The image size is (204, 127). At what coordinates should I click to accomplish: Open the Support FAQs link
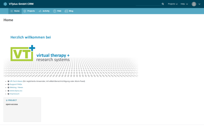[x=16, y=84]
